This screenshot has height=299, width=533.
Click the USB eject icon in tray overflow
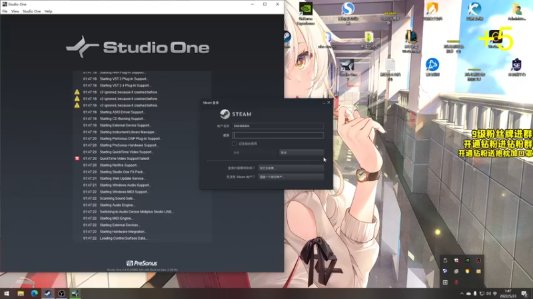click(445, 260)
